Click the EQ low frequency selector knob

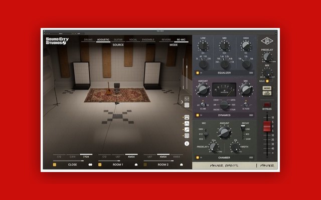[204, 64]
